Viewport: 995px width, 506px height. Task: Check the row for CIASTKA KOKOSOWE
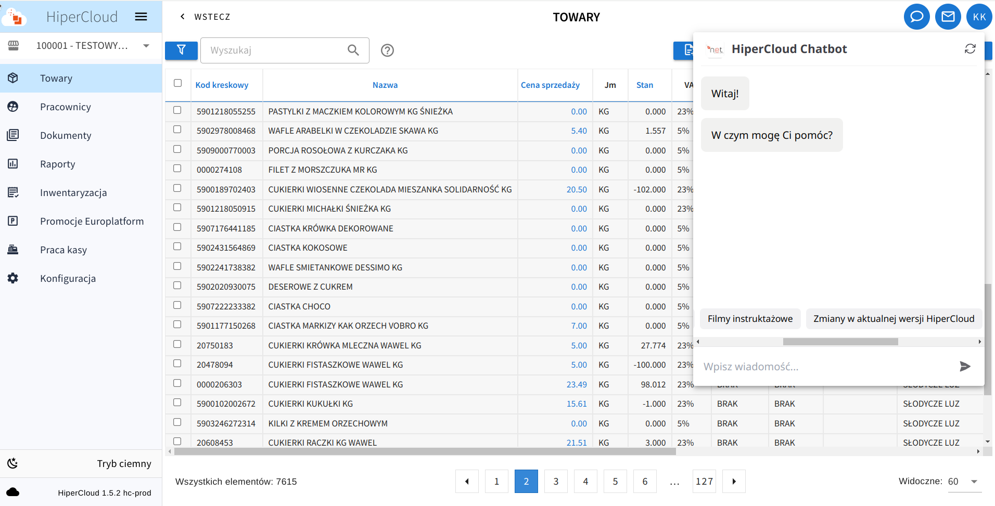tap(177, 246)
